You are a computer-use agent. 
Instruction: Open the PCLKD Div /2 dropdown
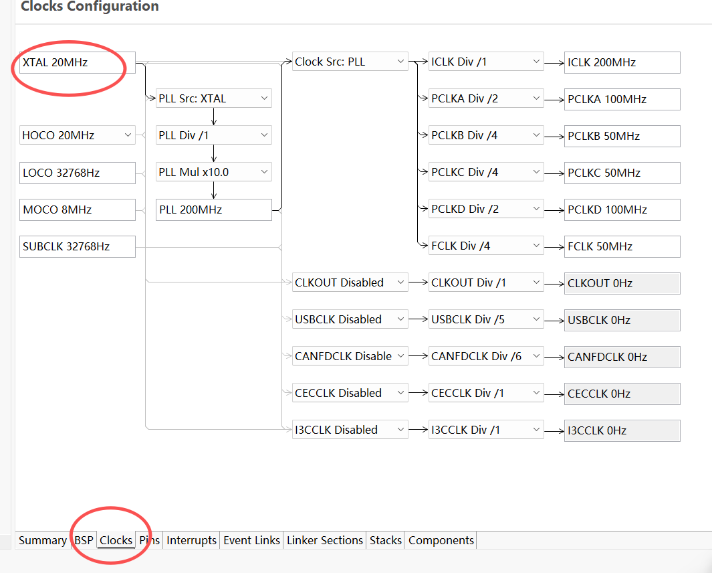point(486,210)
